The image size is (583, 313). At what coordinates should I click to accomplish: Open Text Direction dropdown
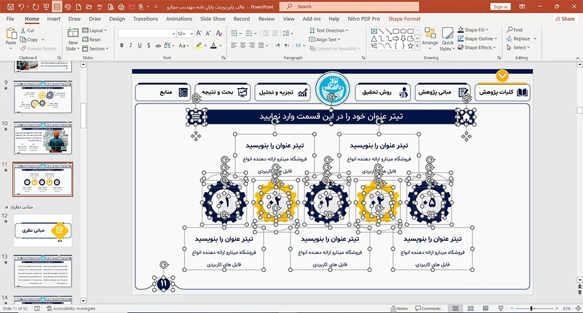click(329, 30)
